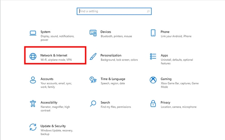The width and height of the screenshot is (225, 140).
Task: Click the Time & Language icon
Action: [x=93, y=80]
